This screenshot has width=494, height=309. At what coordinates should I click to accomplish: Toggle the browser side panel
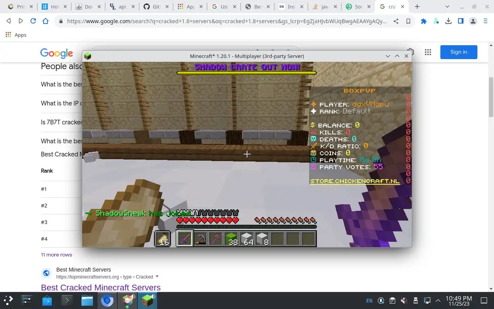point(461,21)
